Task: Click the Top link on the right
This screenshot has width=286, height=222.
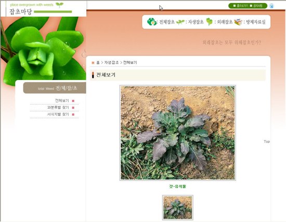Action: pyautogui.click(x=267, y=141)
